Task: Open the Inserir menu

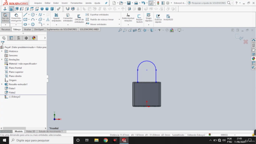Action: 64,3
